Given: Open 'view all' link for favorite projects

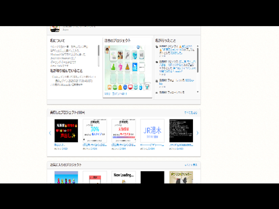Looking at the screenshot, I should point(191,165).
